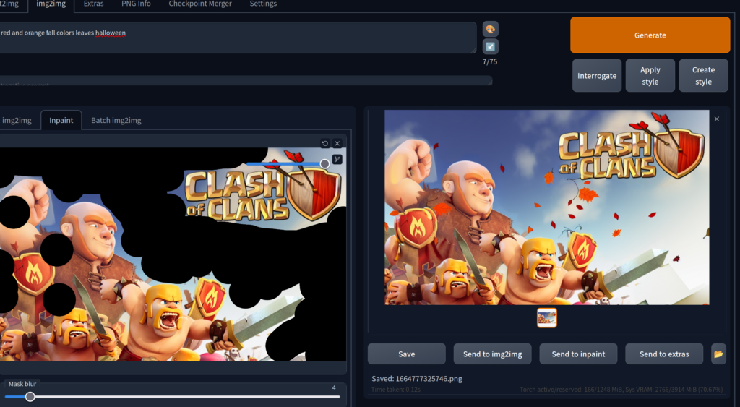Click the negative prompt field
740x407 pixels.
[246, 81]
